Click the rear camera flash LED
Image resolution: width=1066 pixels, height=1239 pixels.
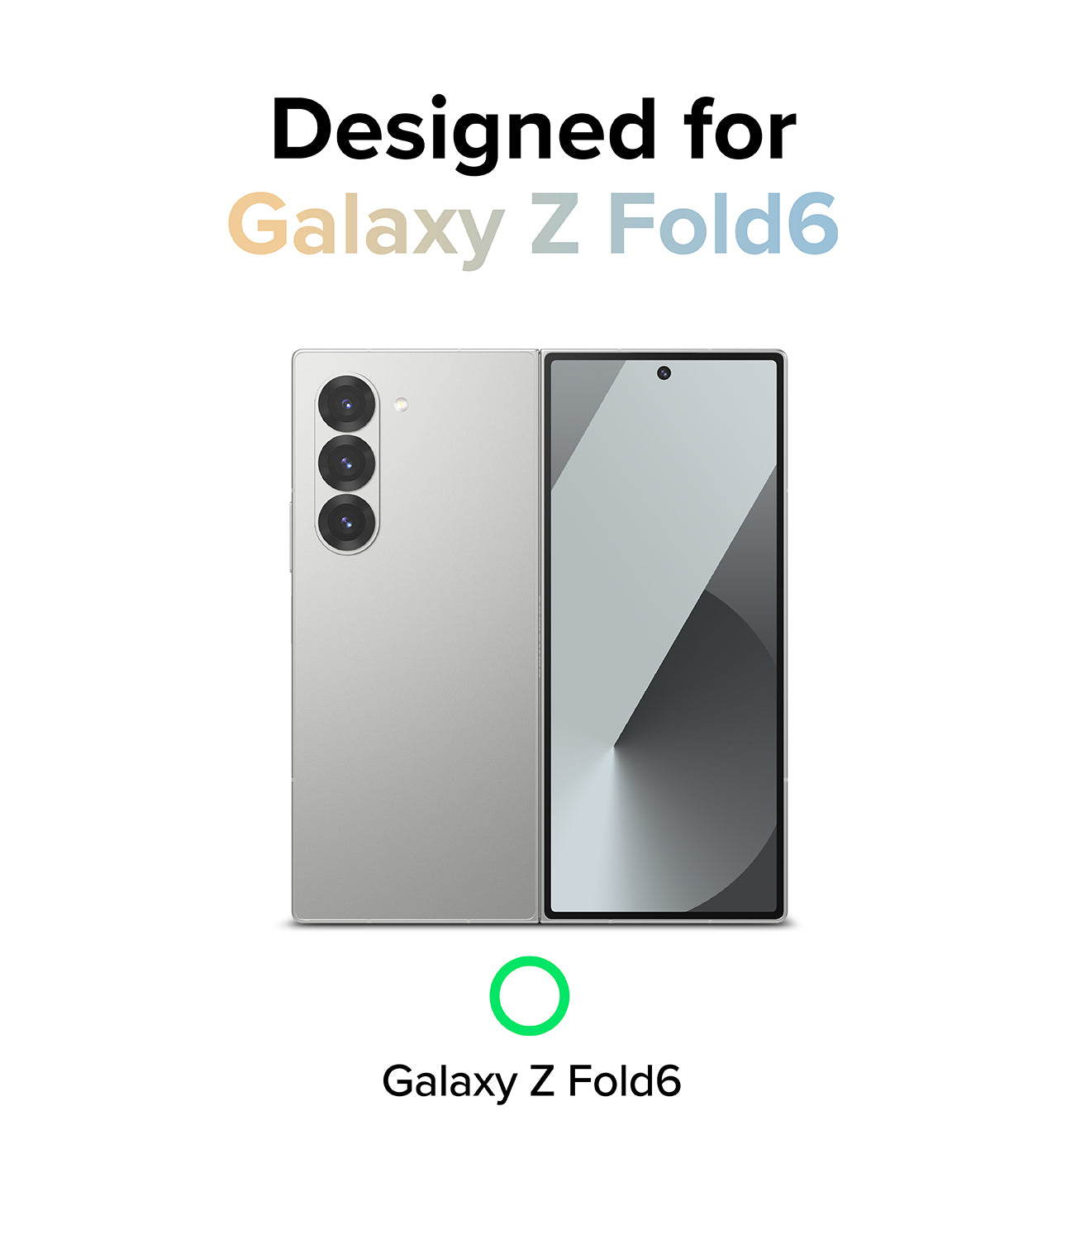point(401,405)
